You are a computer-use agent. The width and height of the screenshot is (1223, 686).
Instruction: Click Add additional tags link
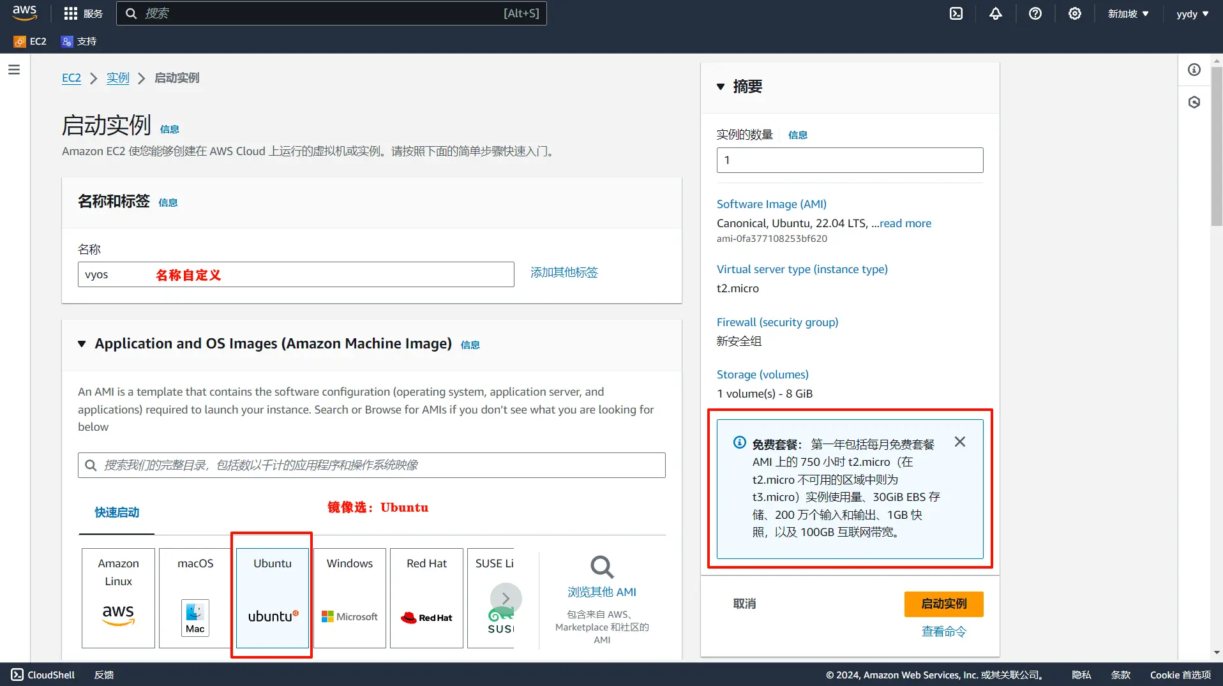564,272
